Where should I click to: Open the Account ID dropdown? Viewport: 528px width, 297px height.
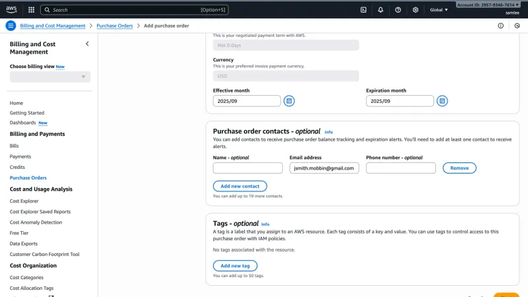click(x=488, y=5)
